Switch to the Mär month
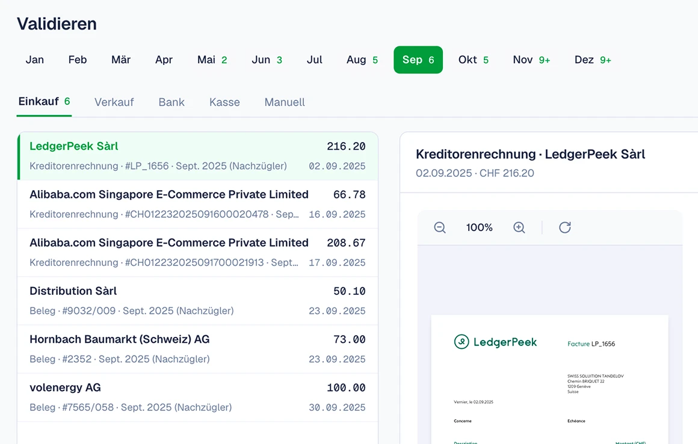 pos(120,60)
